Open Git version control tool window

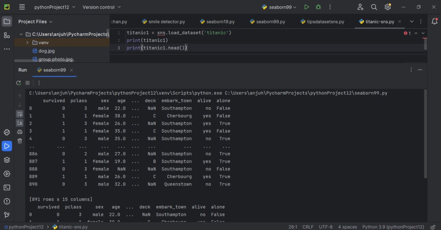pyautogui.click(x=7, y=215)
